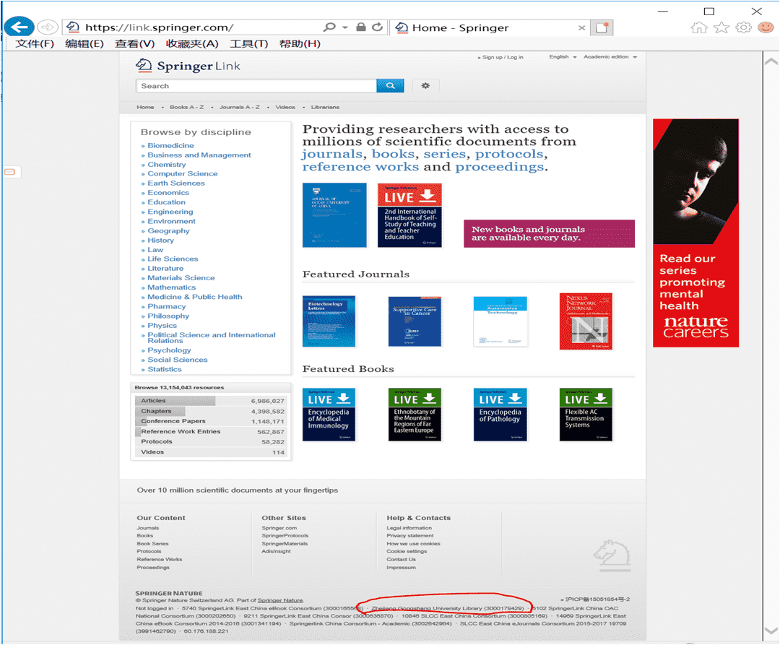Screen dimensions: 780x645
Task: Click the blue search magnifier button
Action: coord(390,86)
